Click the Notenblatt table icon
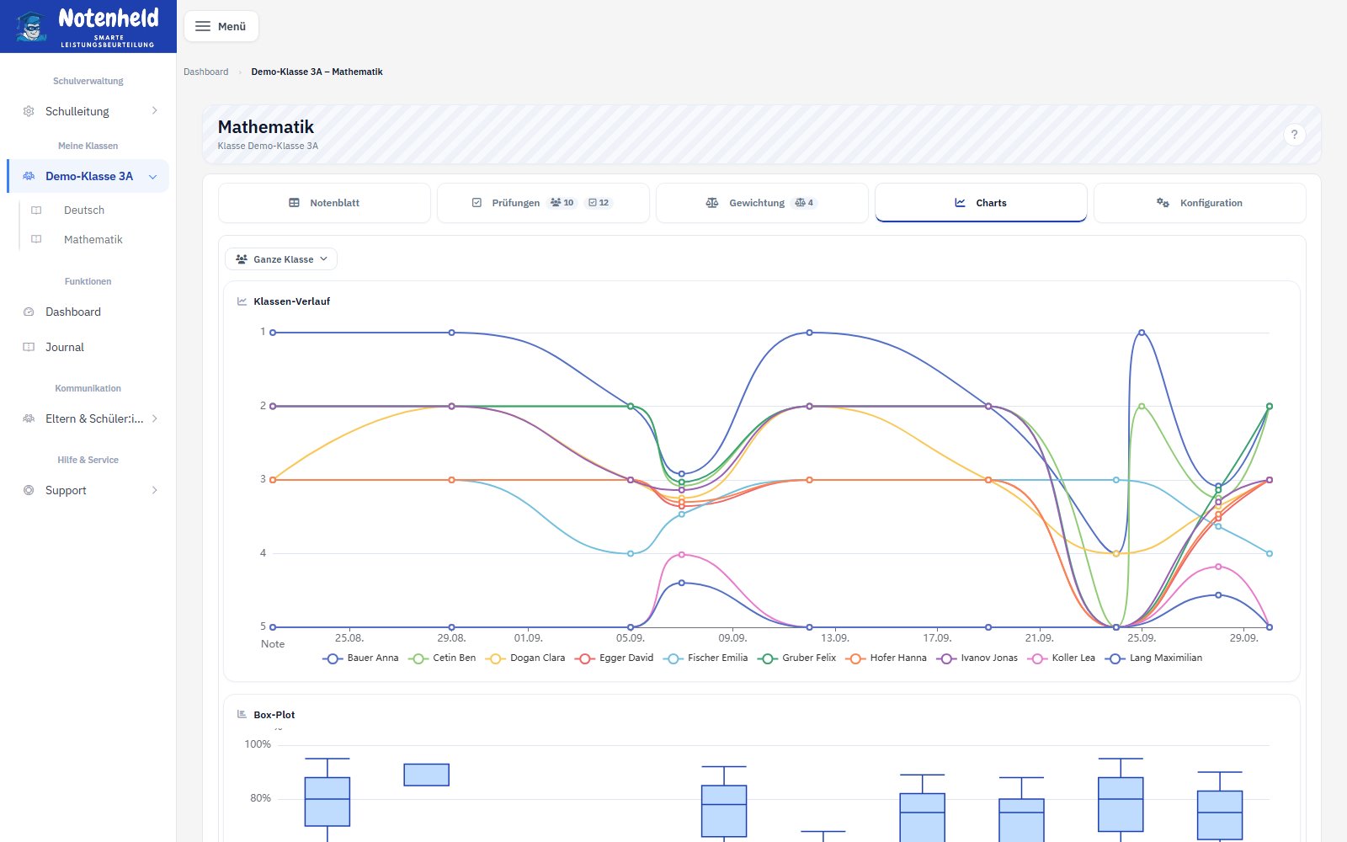The height and width of the screenshot is (842, 1347). 294,203
